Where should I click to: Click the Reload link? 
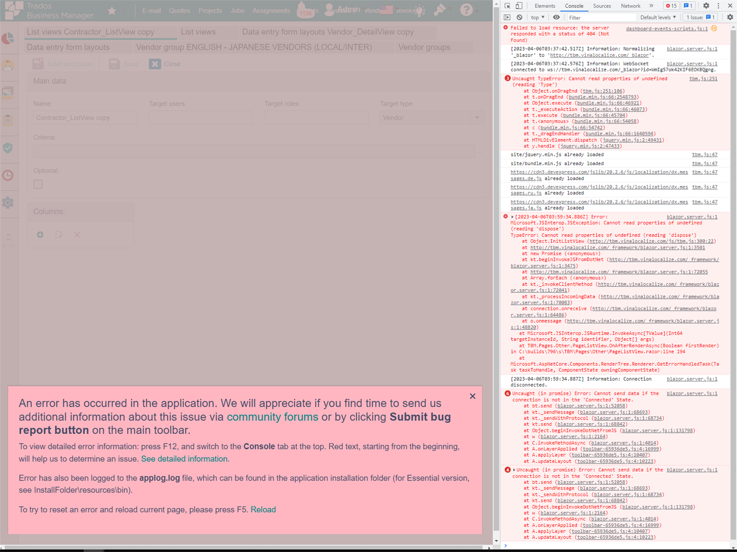263,510
